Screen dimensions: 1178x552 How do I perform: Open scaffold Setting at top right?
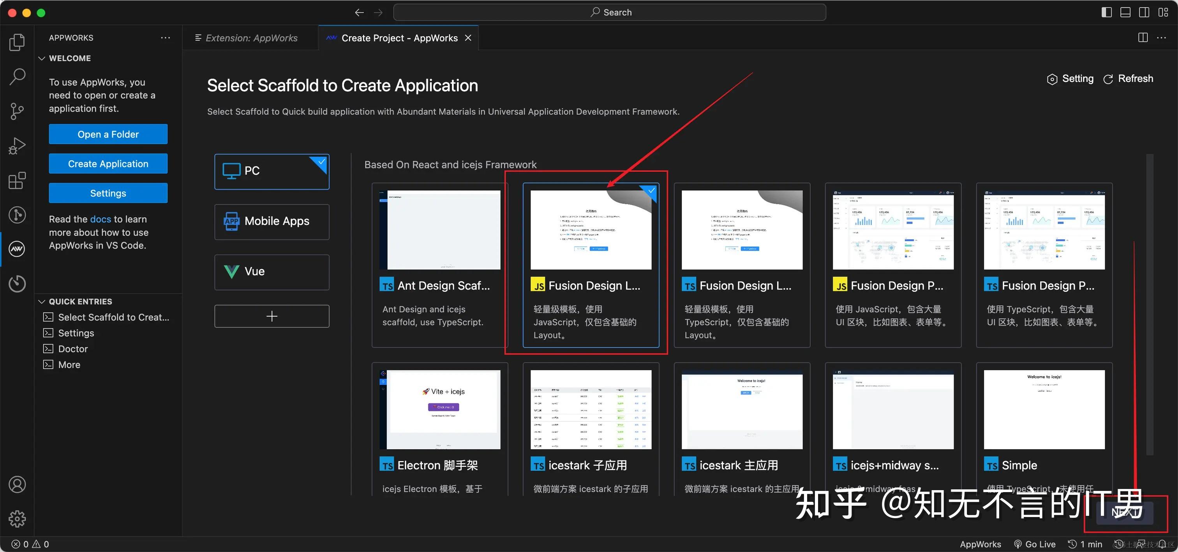pos(1070,79)
